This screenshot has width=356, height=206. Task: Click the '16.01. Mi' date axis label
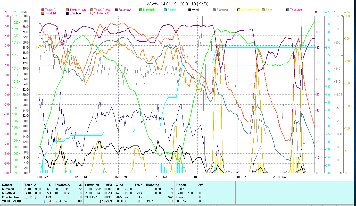[121, 177]
